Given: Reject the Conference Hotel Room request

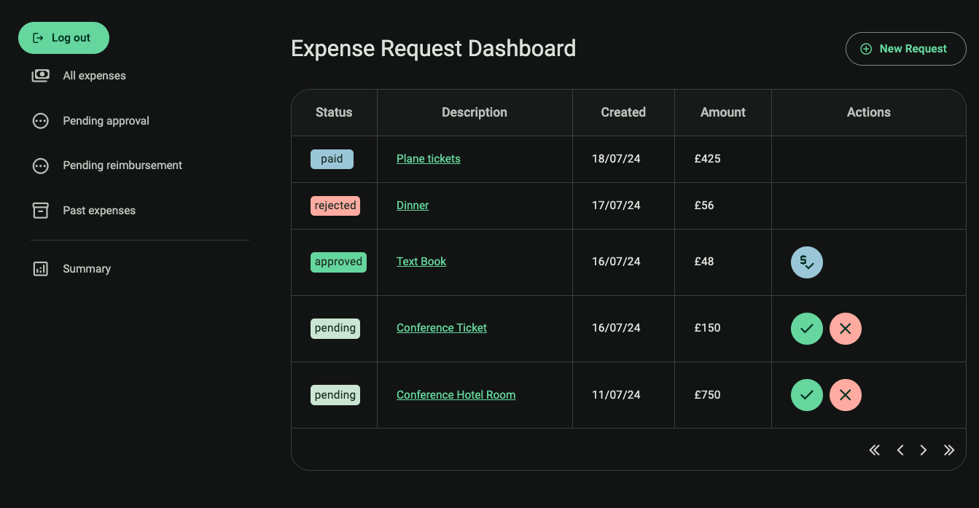Looking at the screenshot, I should [x=845, y=395].
